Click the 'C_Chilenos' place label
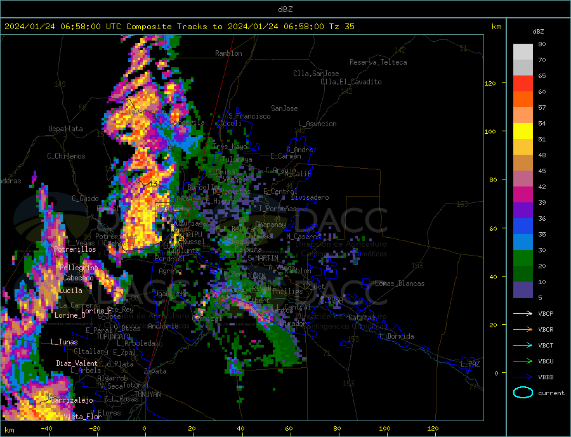Image resolution: width=571 pixels, height=437 pixels. coord(66,156)
